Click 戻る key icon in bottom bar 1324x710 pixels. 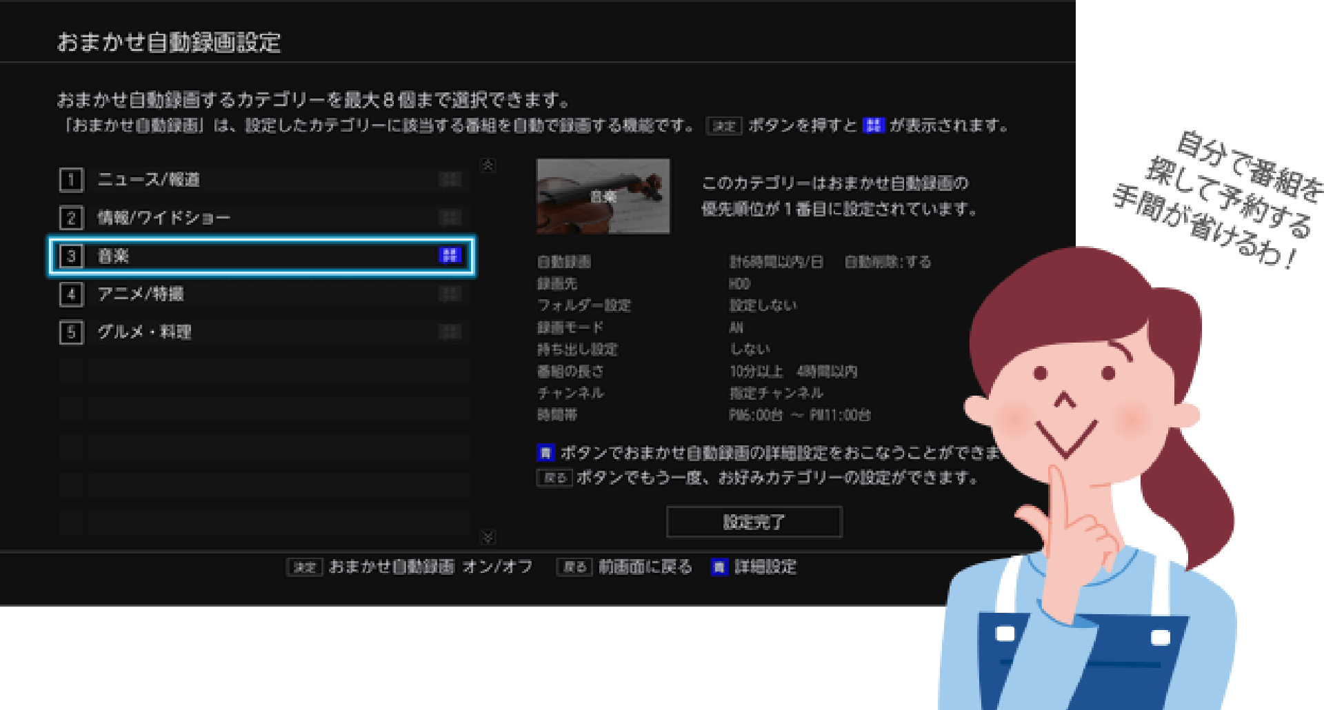574,567
